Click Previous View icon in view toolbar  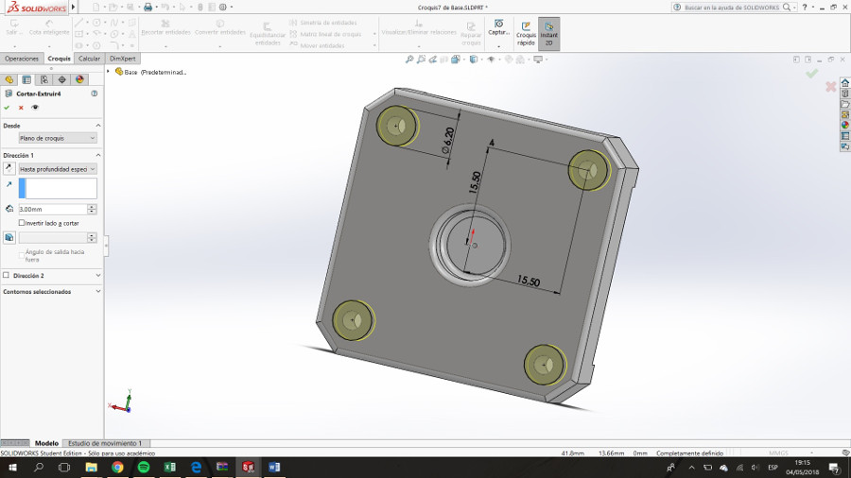[x=432, y=60]
